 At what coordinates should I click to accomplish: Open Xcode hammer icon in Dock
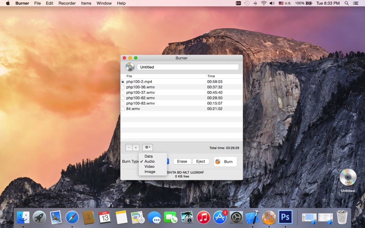253,218
